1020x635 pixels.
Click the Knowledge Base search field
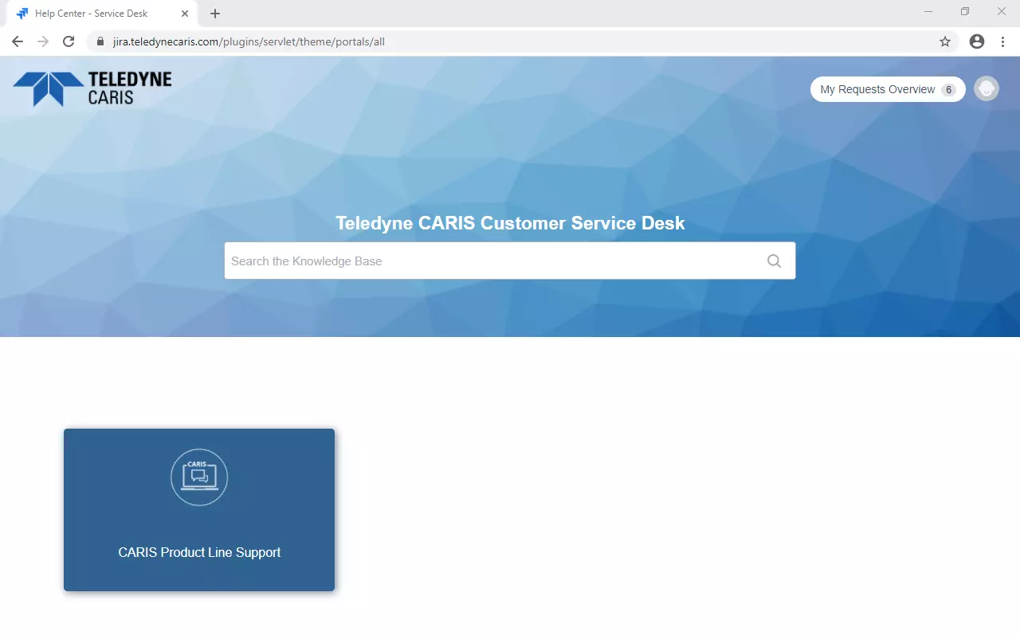tap(478, 261)
